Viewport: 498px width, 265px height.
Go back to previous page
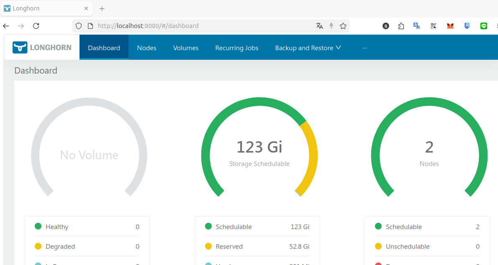click(6, 26)
